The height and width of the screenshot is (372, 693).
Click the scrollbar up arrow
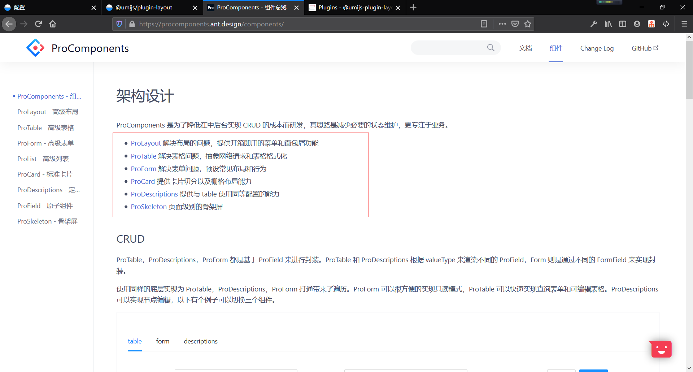[x=689, y=37]
